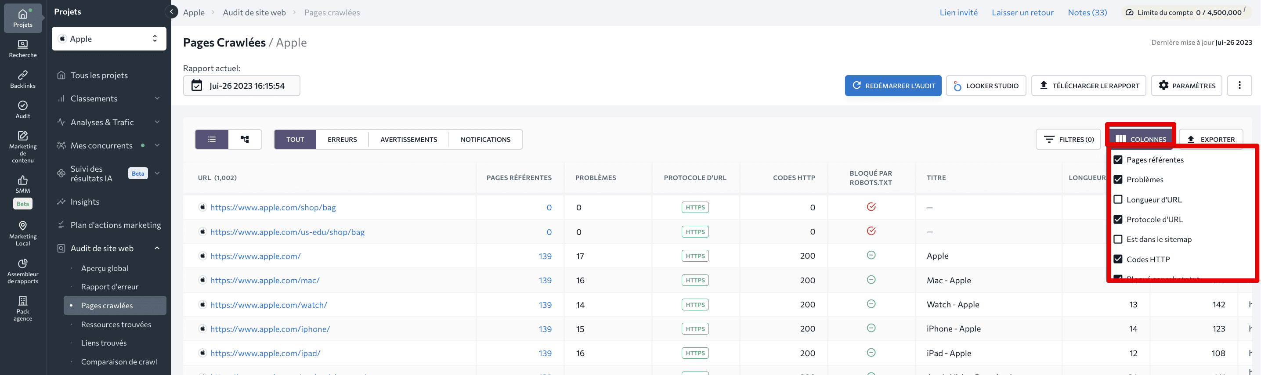Viewport: 1261px width, 375px height.
Task: Select the NOTIFICATIONS tab
Action: tap(486, 140)
